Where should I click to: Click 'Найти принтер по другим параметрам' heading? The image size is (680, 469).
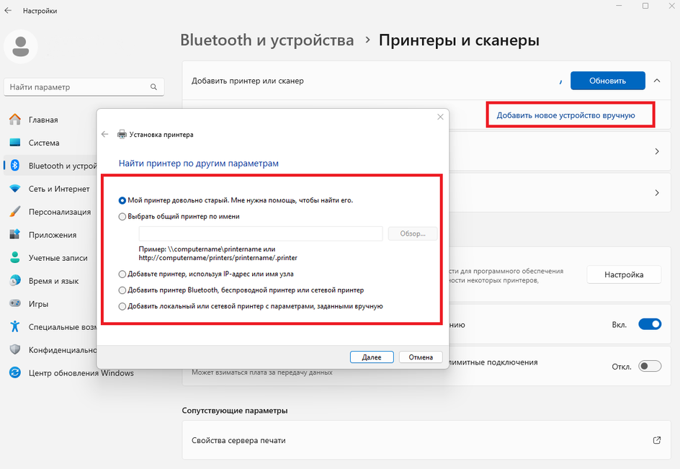pyautogui.click(x=199, y=163)
